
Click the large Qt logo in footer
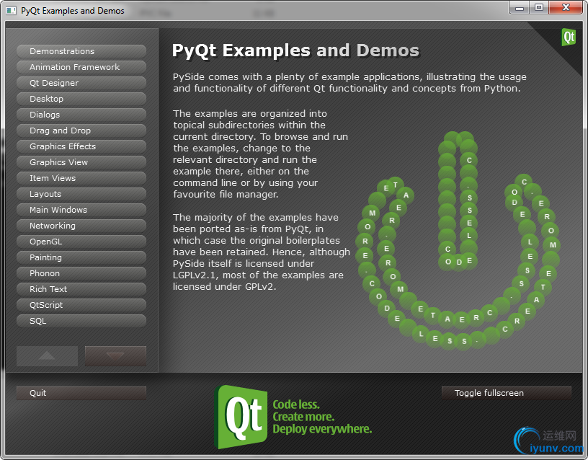tap(241, 417)
